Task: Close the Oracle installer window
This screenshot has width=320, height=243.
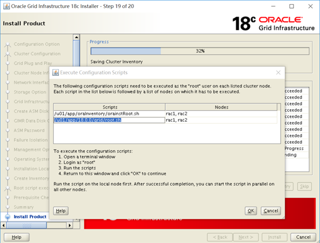Action: point(310,6)
